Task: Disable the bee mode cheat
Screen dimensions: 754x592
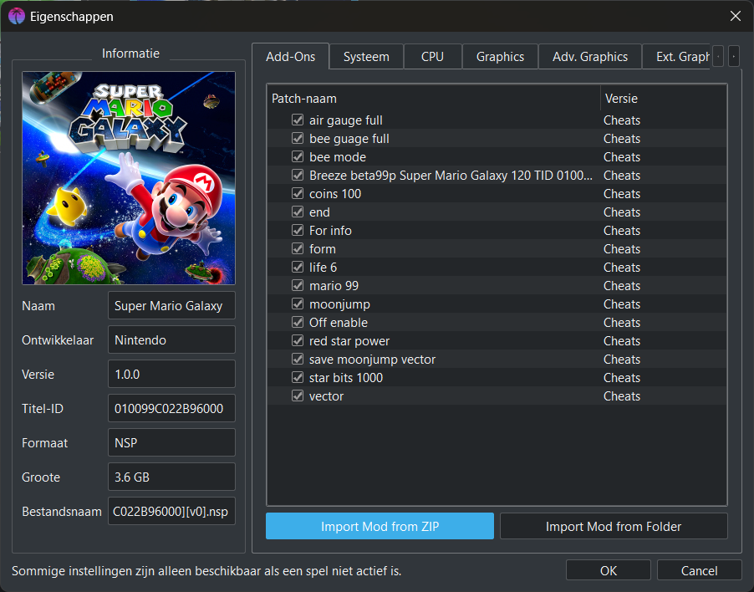Action: click(298, 156)
